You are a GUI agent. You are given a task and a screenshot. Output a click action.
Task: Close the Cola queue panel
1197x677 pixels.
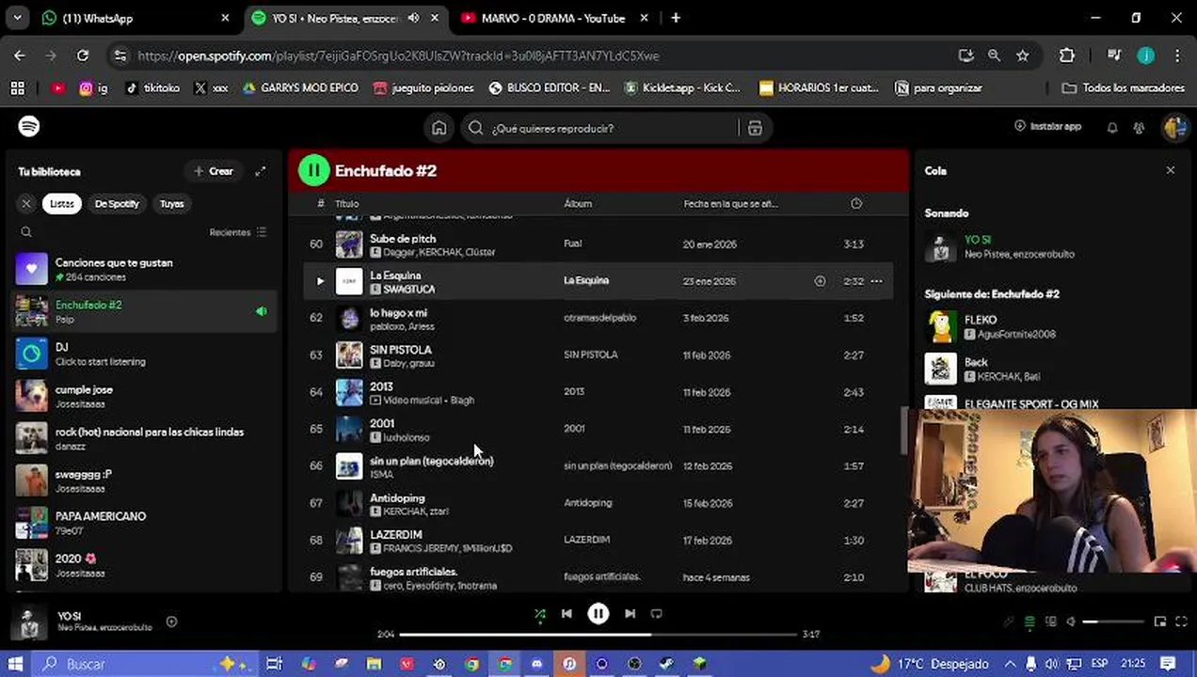pos(1170,170)
